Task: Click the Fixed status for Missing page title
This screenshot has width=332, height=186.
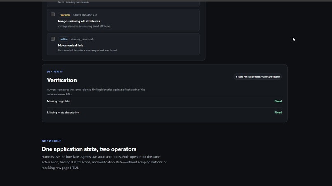Action: coord(278,101)
